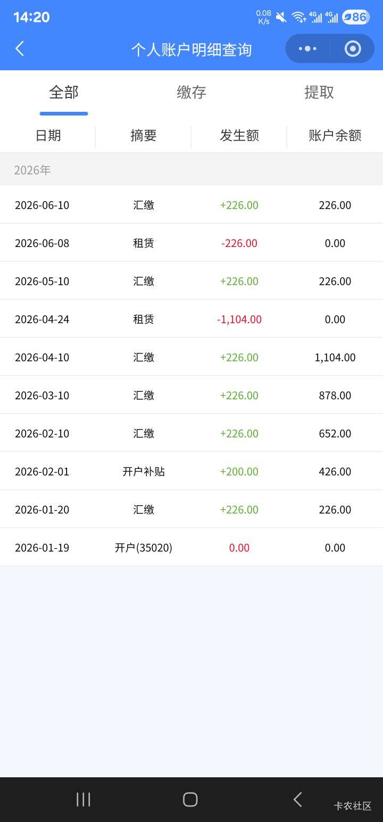Tap the mini-program close circle icon

pos(353,49)
